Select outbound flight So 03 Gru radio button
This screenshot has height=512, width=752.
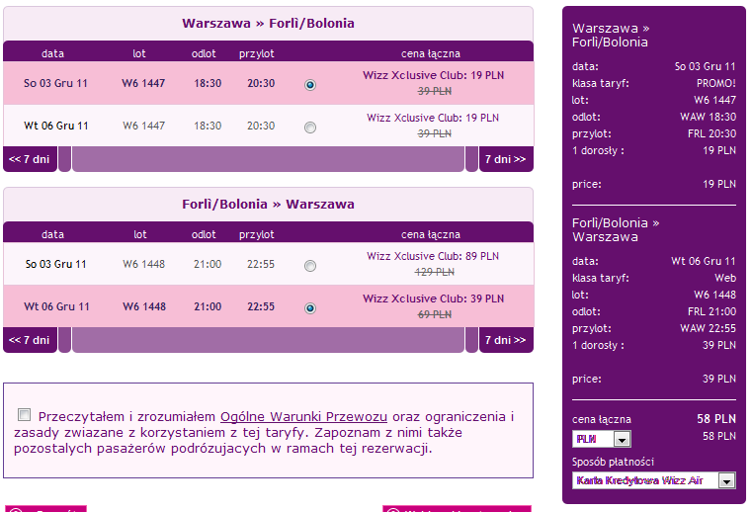pyautogui.click(x=310, y=85)
